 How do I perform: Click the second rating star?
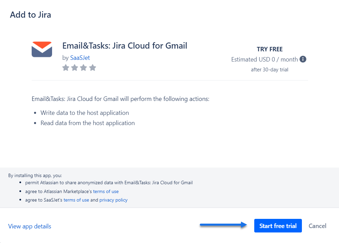coord(75,68)
